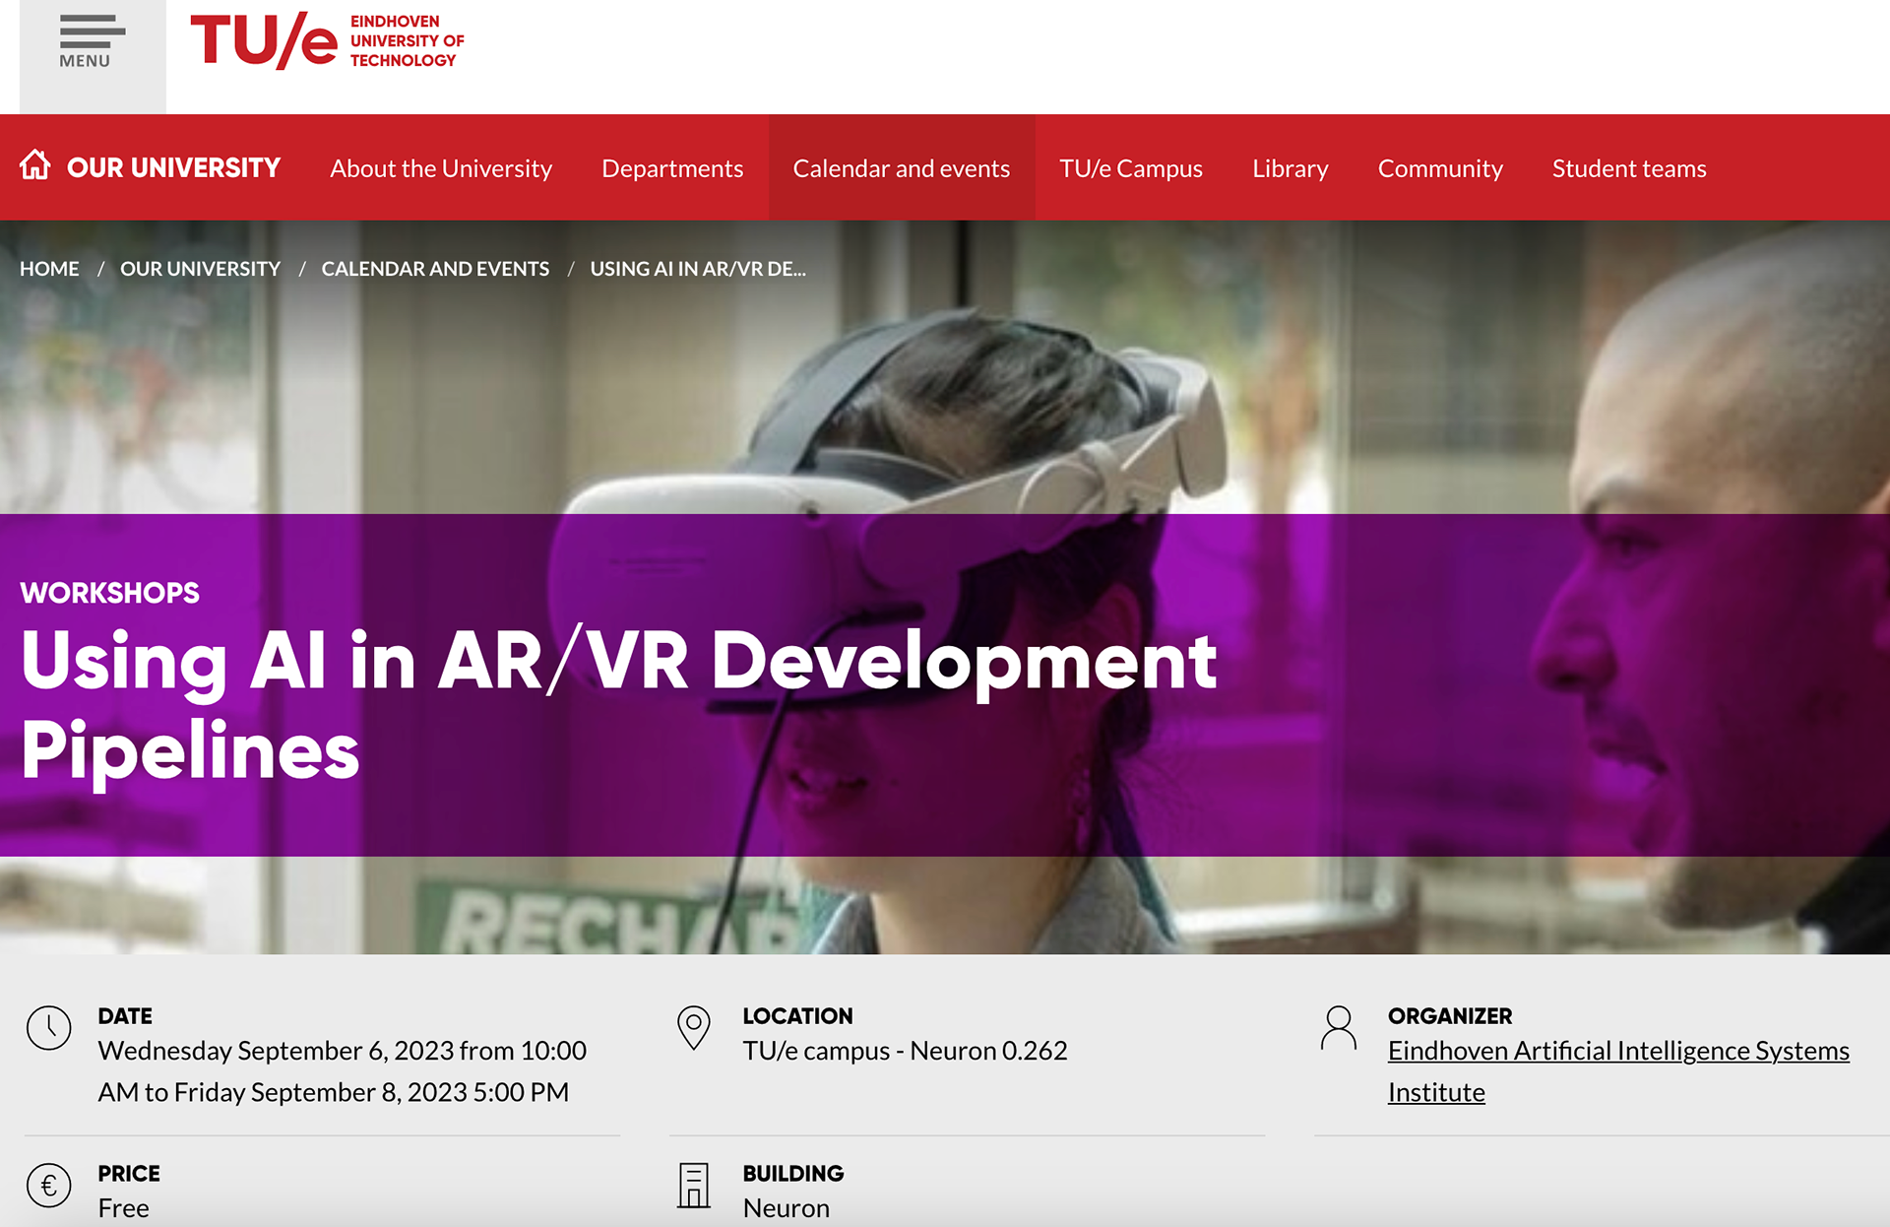
Task: Click the clock icon next to DATE
Action: (x=49, y=1028)
